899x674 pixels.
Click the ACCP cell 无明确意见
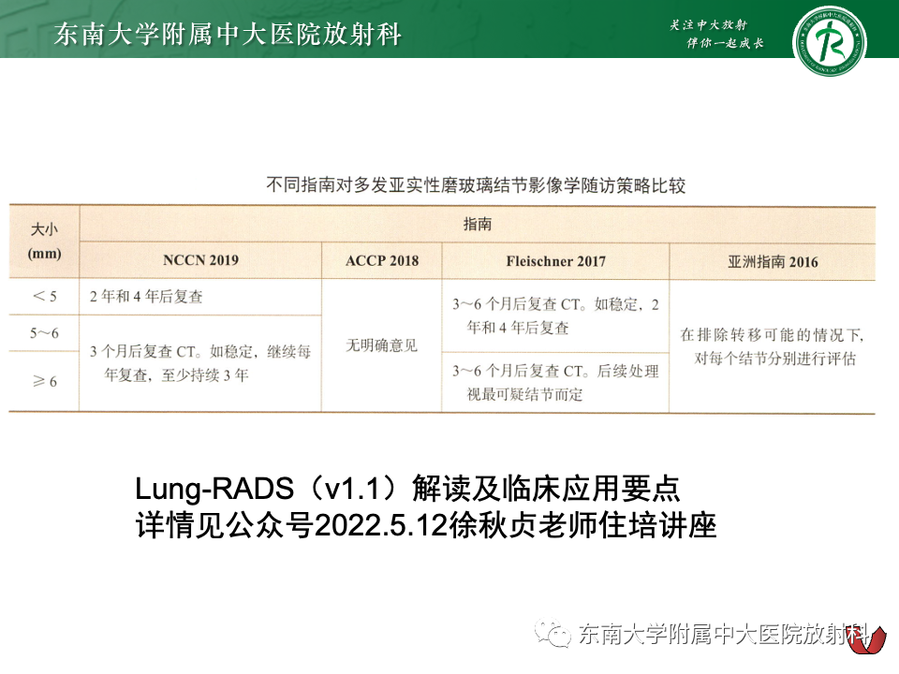click(381, 345)
